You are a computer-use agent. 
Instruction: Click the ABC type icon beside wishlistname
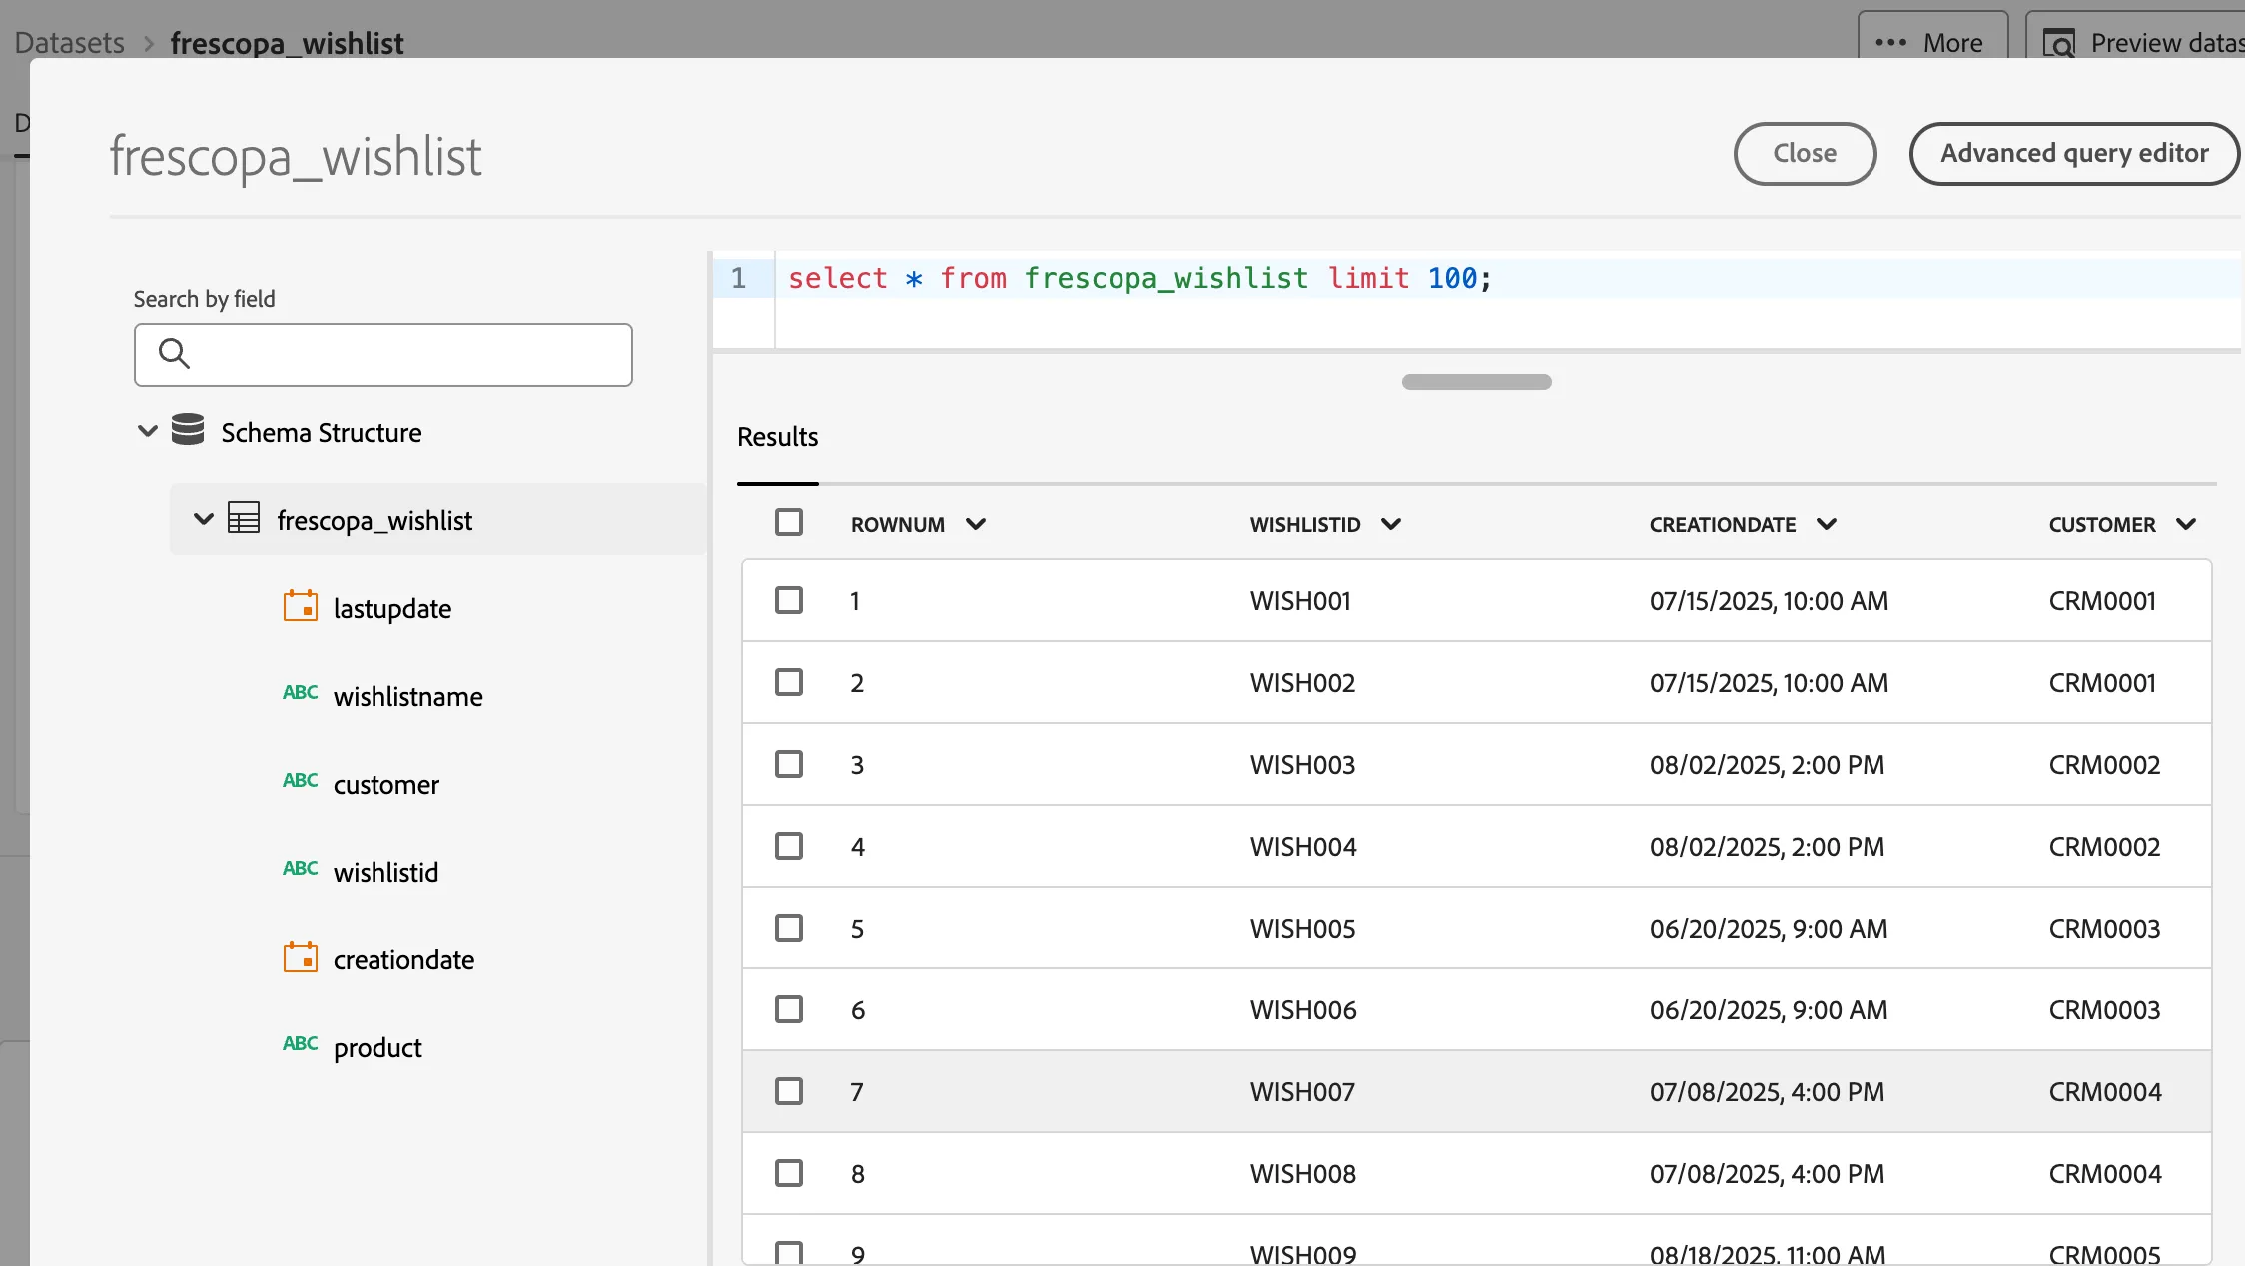pyautogui.click(x=300, y=693)
